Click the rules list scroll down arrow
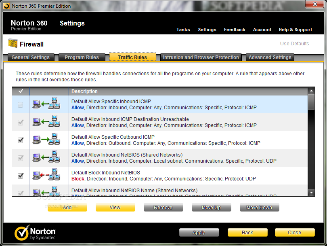The height and width of the screenshot is (246, 327). (x=311, y=193)
